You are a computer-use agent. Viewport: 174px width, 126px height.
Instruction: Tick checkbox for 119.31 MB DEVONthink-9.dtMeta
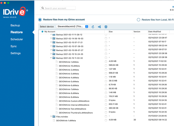point(106,97)
